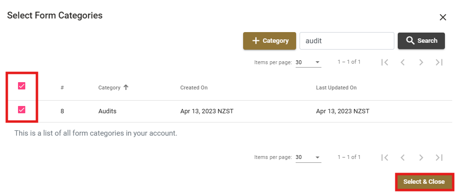Open the bottom Items per page dropdown
460x193 pixels.
coord(308,157)
